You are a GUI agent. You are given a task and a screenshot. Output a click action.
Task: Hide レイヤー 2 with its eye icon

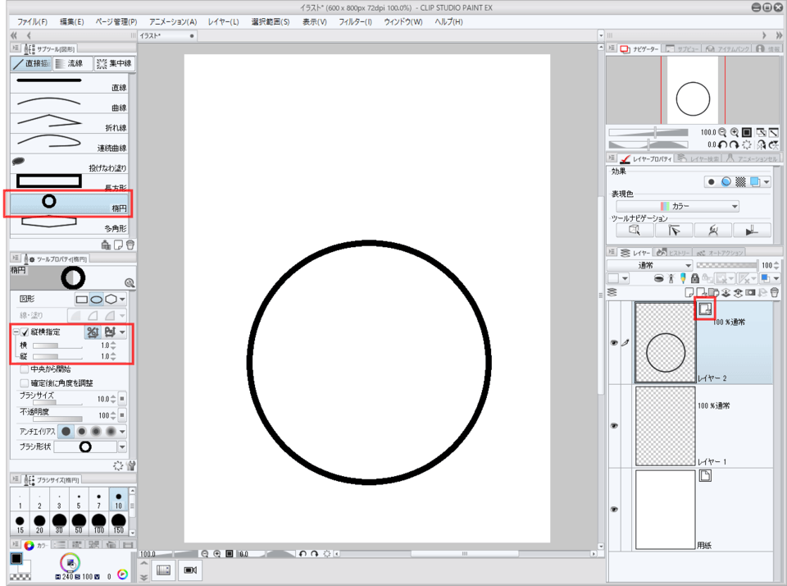pos(613,343)
